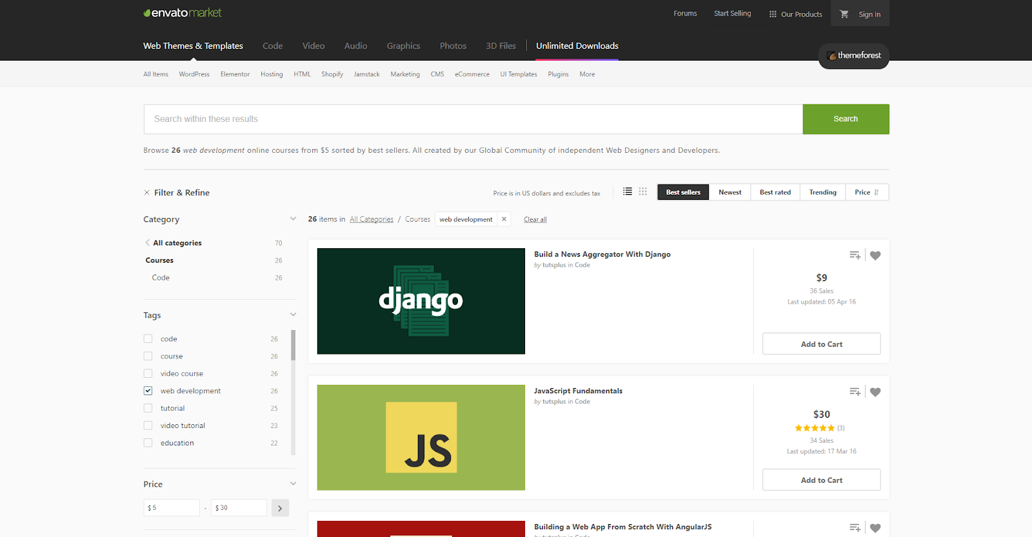
Task: Add JavaScript Fundamentals to a collection
Action: coord(855,392)
